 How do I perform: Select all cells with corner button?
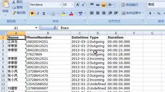click(3, 33)
